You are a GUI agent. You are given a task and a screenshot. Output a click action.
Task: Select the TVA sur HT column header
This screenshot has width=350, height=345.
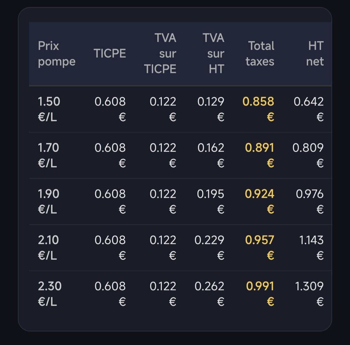point(213,54)
